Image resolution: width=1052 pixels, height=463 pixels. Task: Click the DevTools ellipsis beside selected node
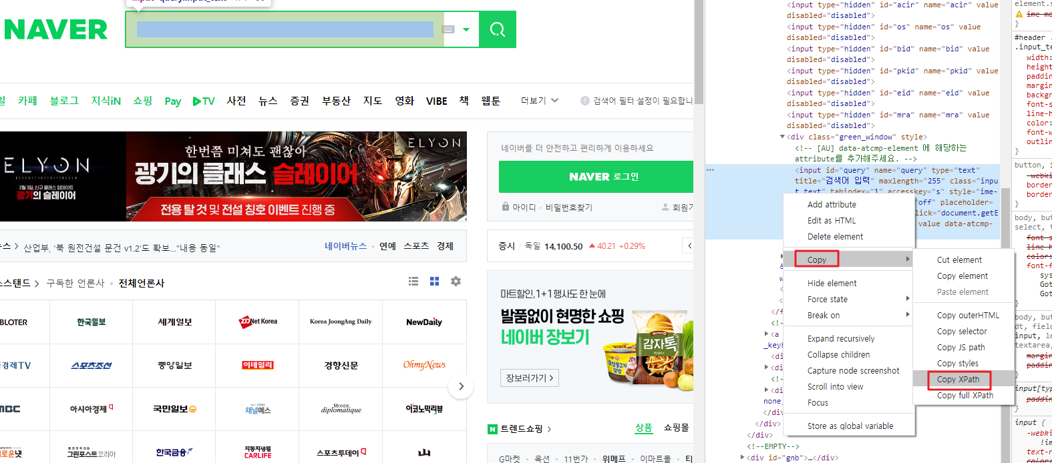(711, 169)
